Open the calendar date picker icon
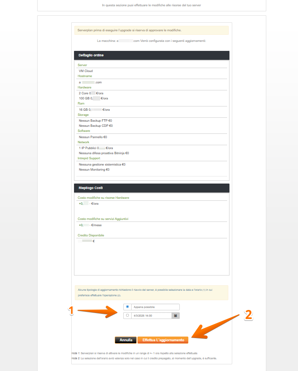 [x=176, y=315]
